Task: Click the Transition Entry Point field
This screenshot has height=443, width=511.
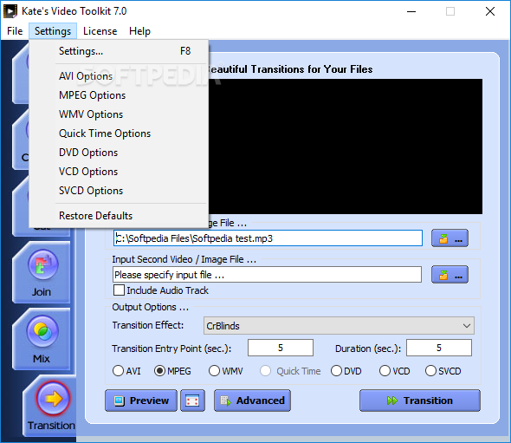Action: (281, 348)
